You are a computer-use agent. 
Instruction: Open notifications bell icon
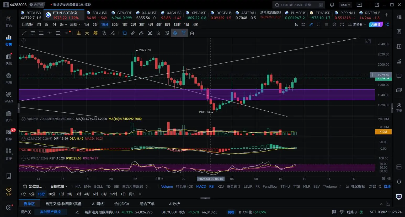coord(332,5)
